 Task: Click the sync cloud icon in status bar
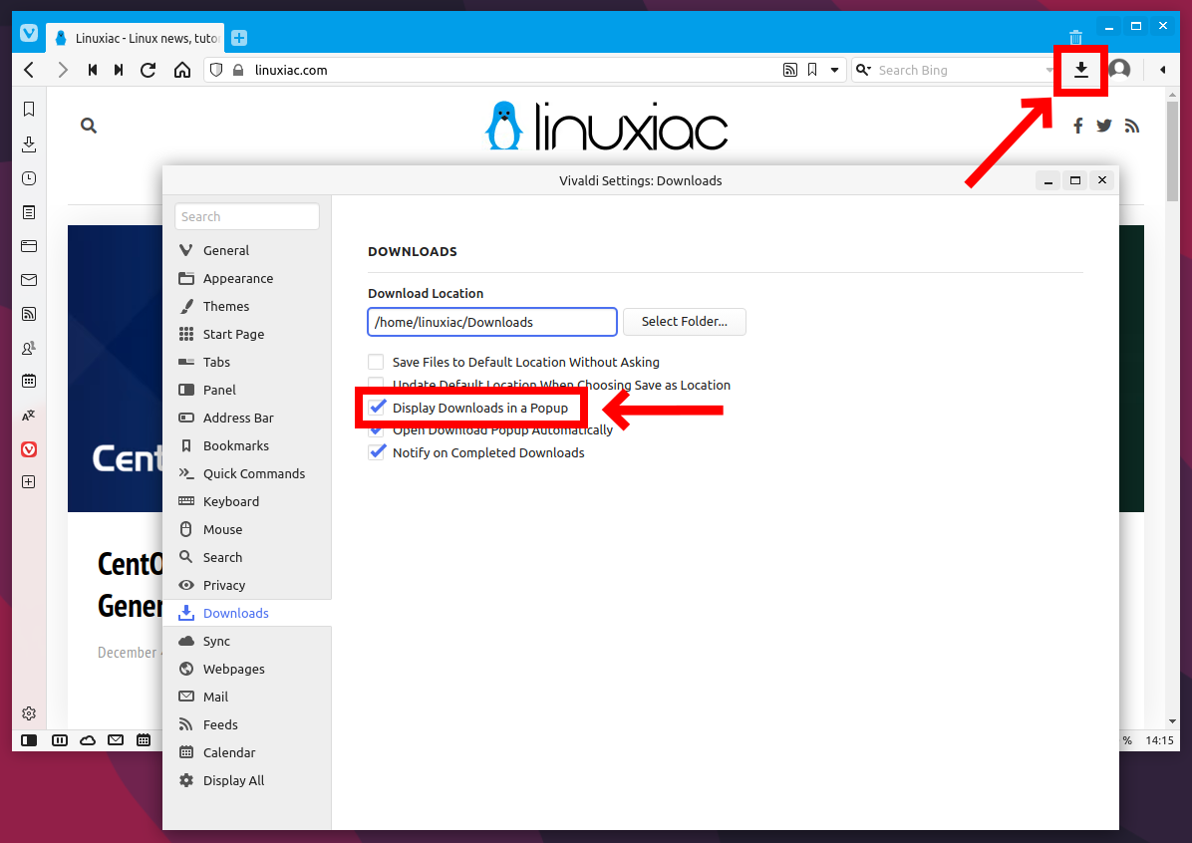point(88,739)
